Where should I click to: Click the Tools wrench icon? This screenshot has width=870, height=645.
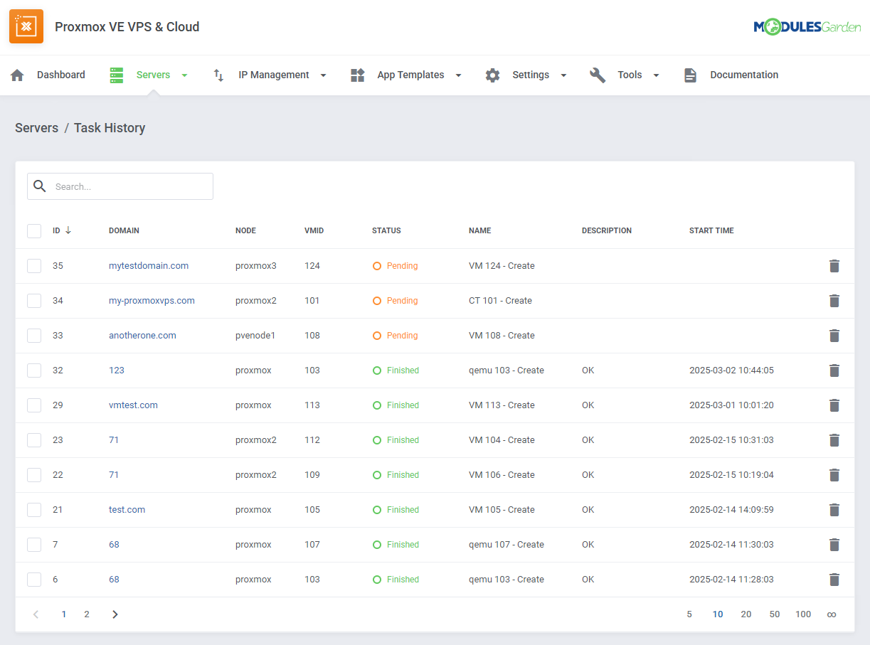coord(598,75)
